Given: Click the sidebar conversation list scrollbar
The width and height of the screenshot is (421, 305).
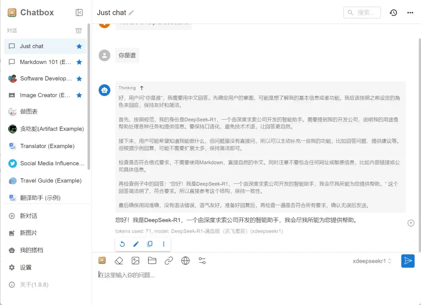Looking at the screenshot, I should pyautogui.click(x=88, y=97).
